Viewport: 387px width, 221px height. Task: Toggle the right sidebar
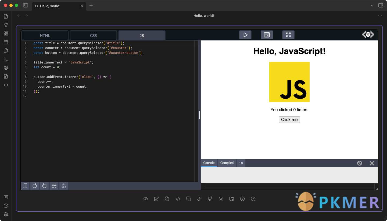pos(381,5)
